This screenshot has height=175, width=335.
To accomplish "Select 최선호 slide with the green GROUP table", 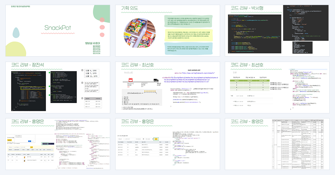I will [277, 87].
